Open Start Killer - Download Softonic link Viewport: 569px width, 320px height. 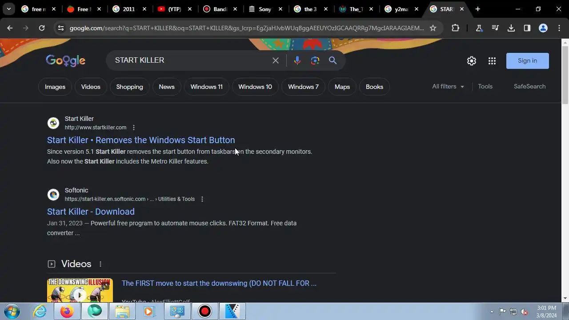click(x=91, y=212)
